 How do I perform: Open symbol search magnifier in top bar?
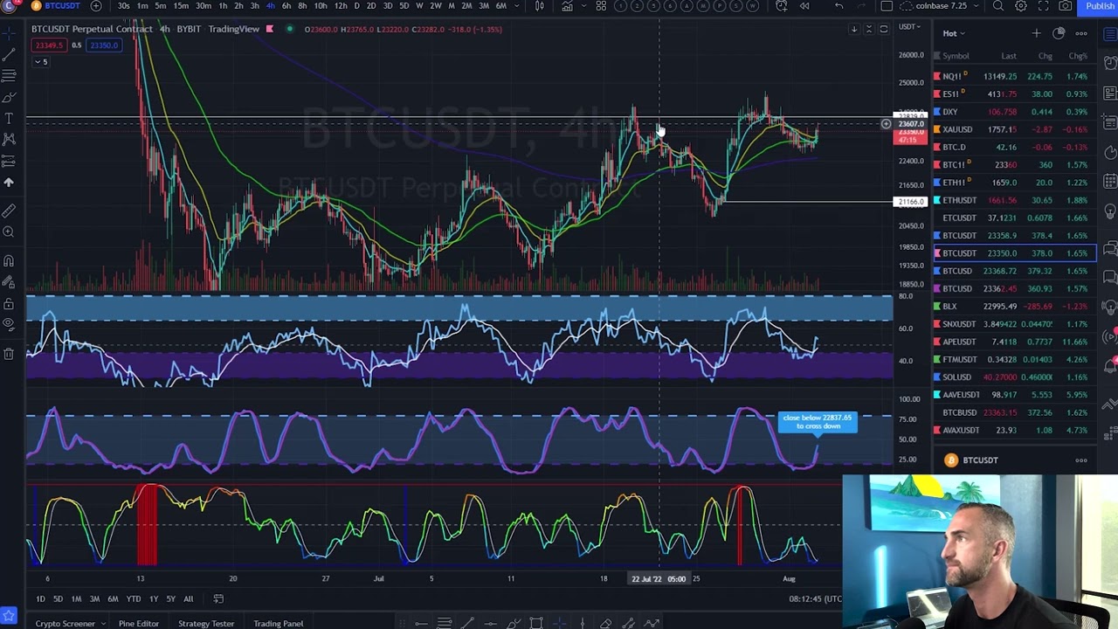pos(997,6)
